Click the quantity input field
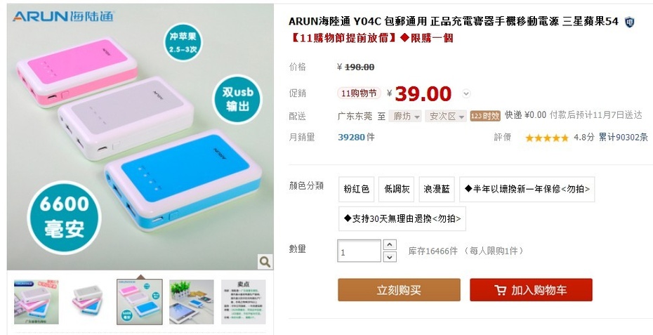 pyautogui.click(x=359, y=251)
